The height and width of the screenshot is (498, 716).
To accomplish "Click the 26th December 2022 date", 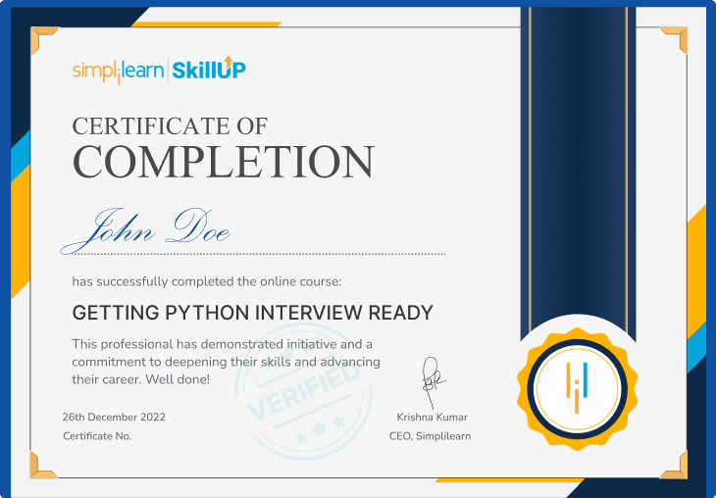I will pos(114,417).
